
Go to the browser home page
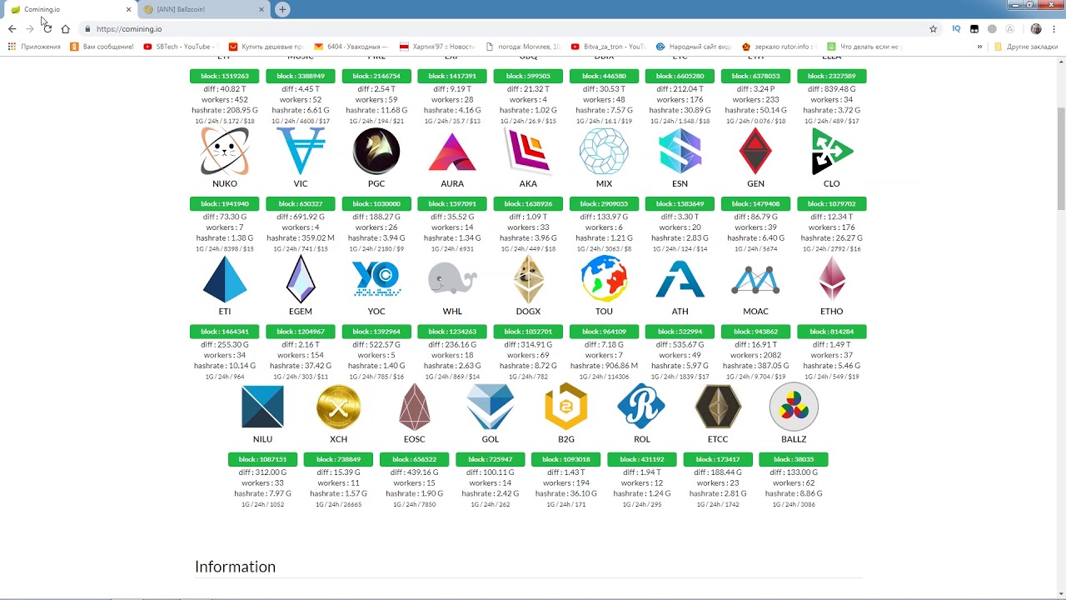pos(65,28)
